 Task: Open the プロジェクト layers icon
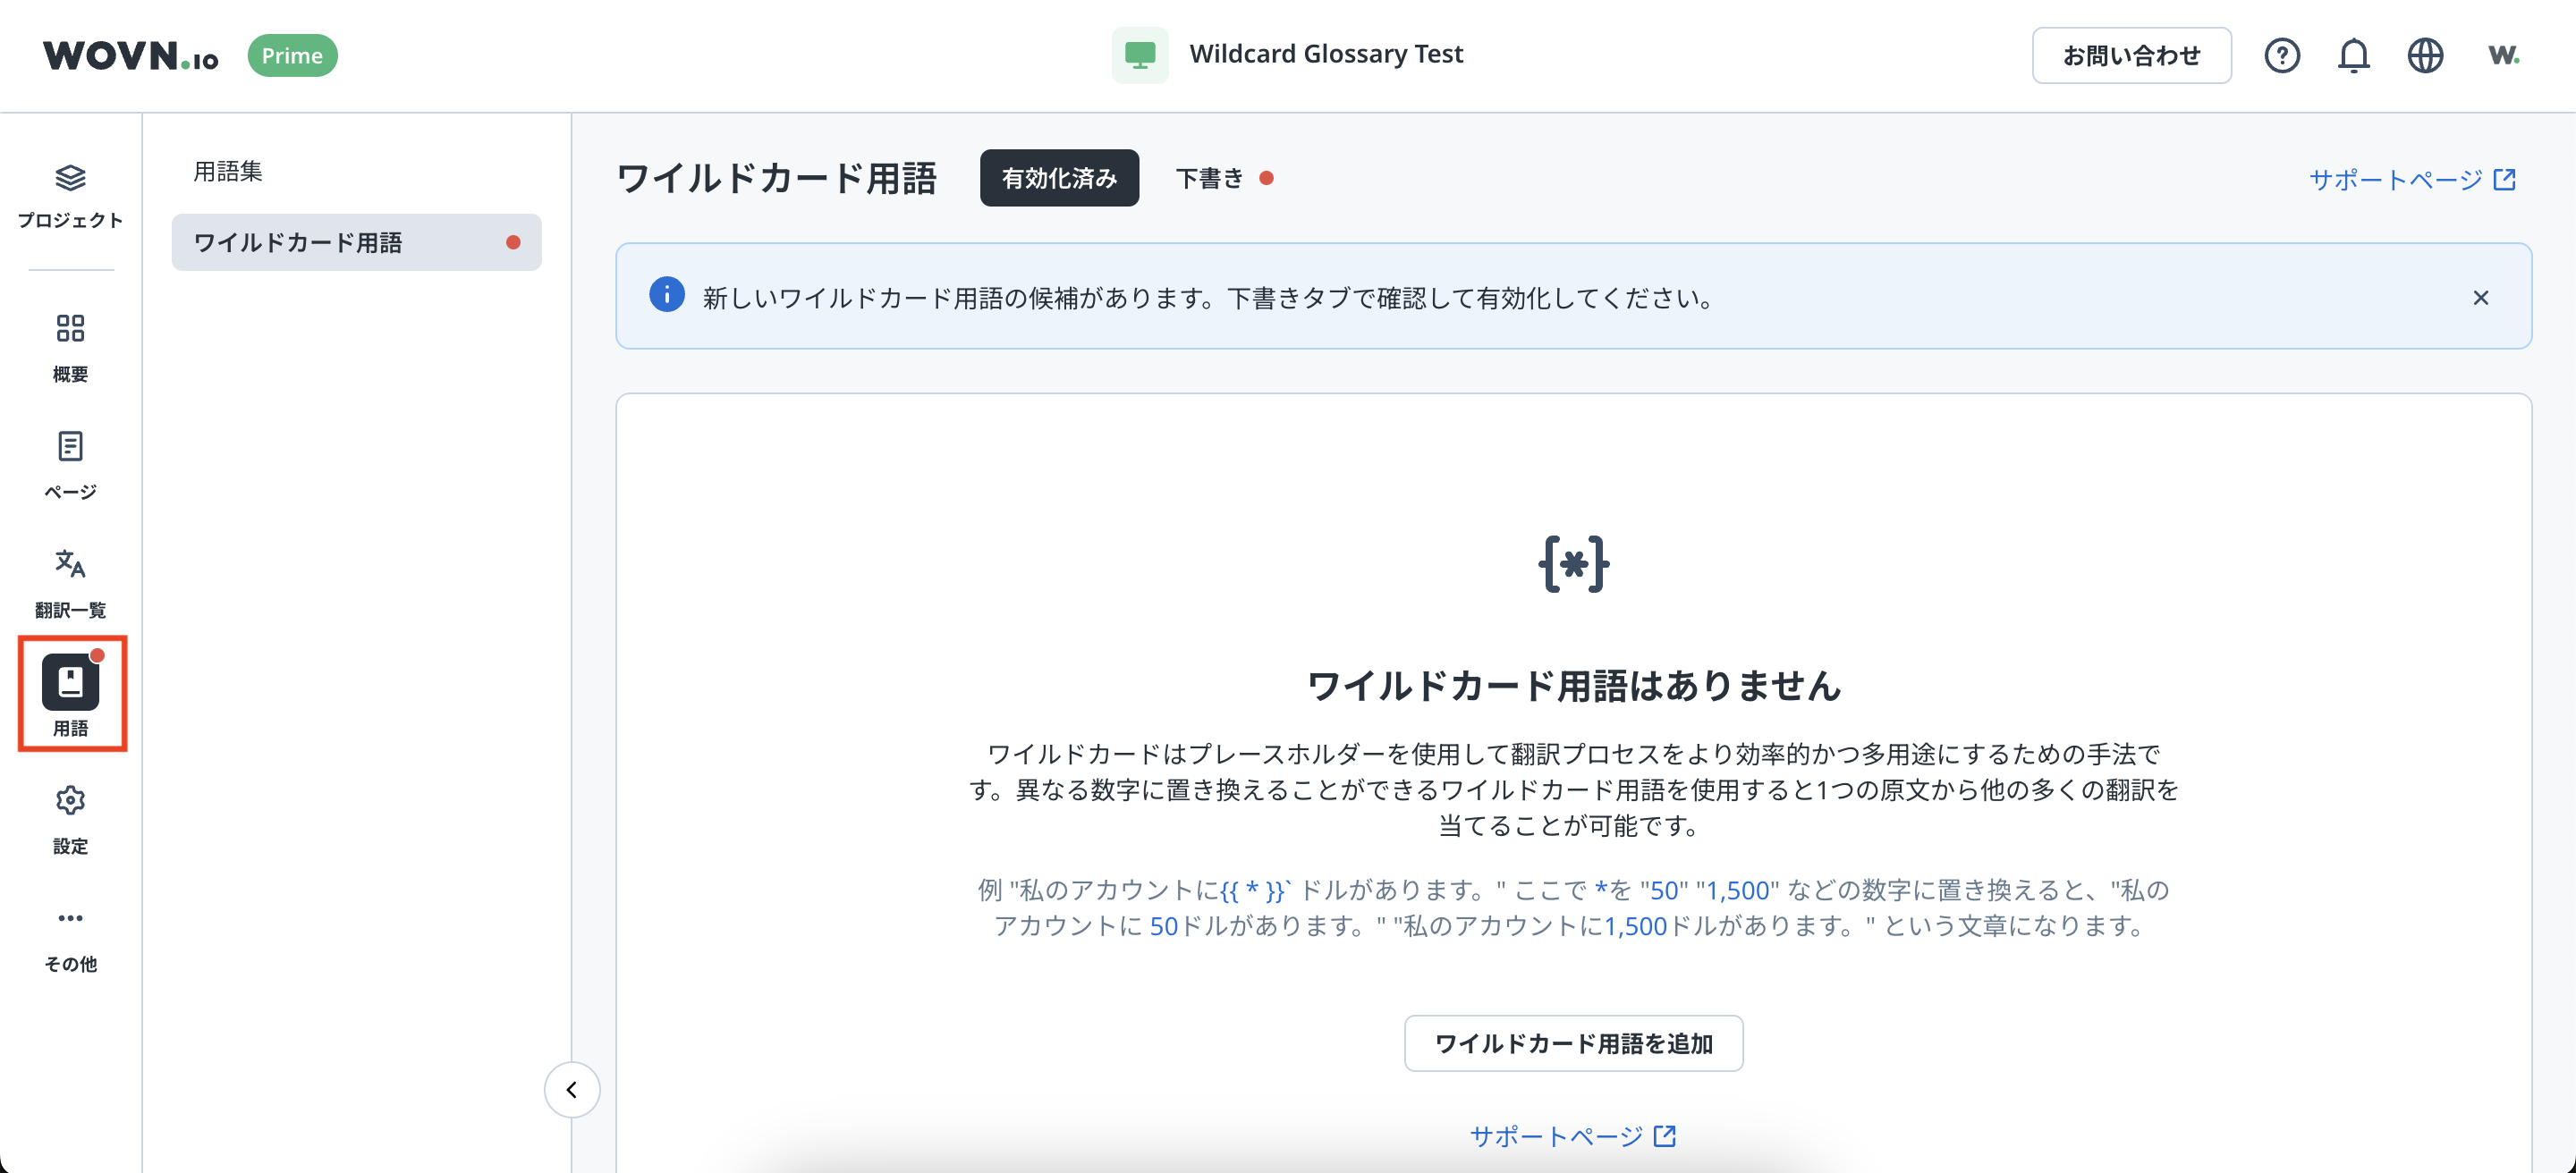click(70, 195)
